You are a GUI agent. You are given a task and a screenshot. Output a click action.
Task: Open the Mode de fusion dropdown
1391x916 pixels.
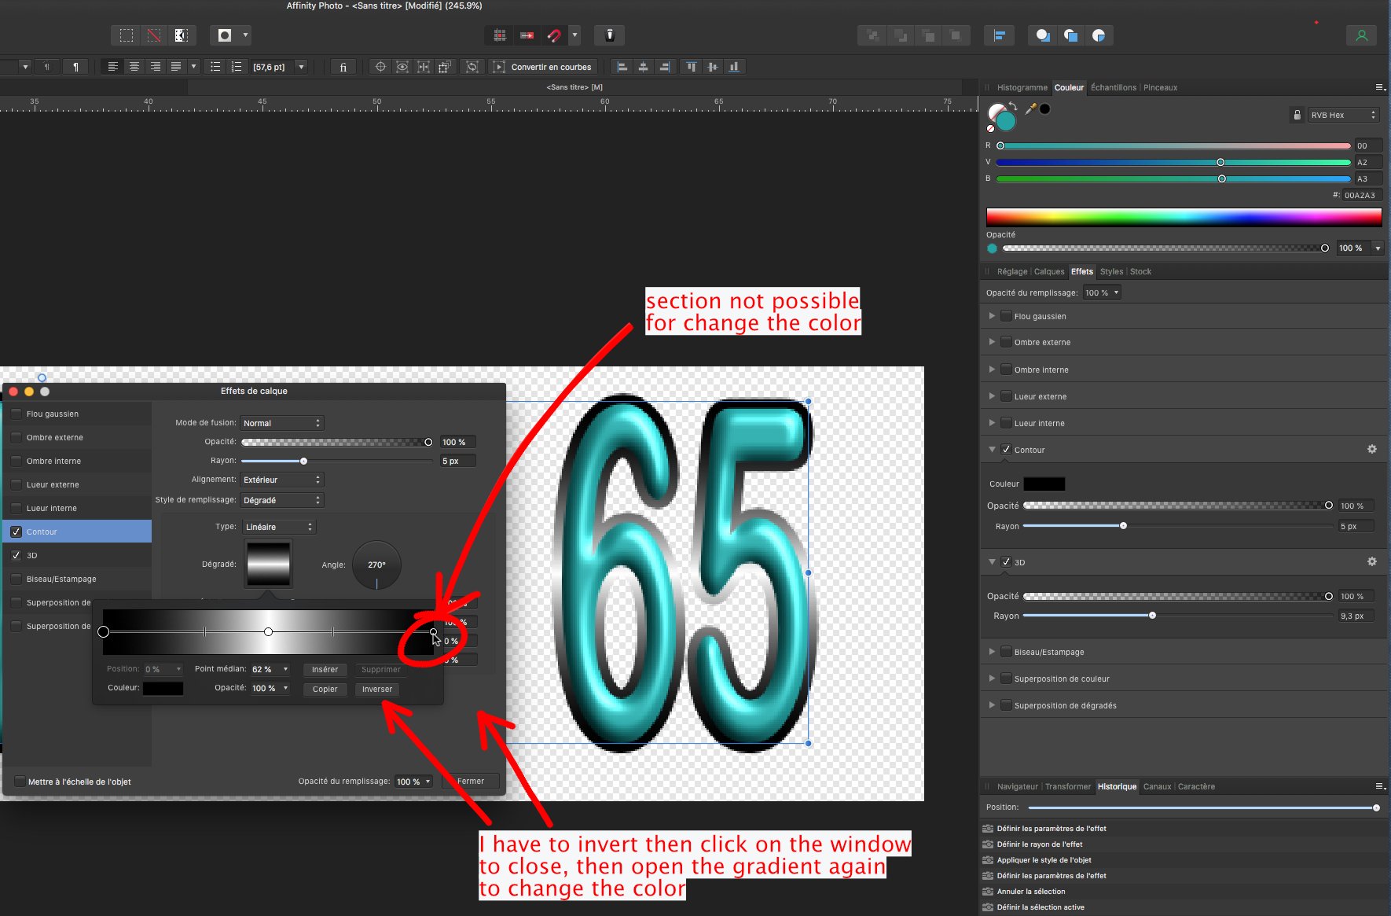pos(281,422)
